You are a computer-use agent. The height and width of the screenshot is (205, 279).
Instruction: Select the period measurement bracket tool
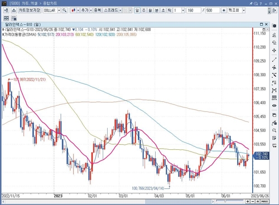[x=274, y=90]
